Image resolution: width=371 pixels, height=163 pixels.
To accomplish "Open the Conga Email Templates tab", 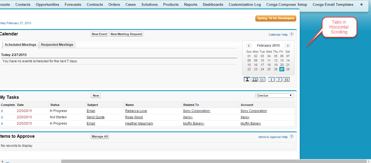I will tap(333, 4).
